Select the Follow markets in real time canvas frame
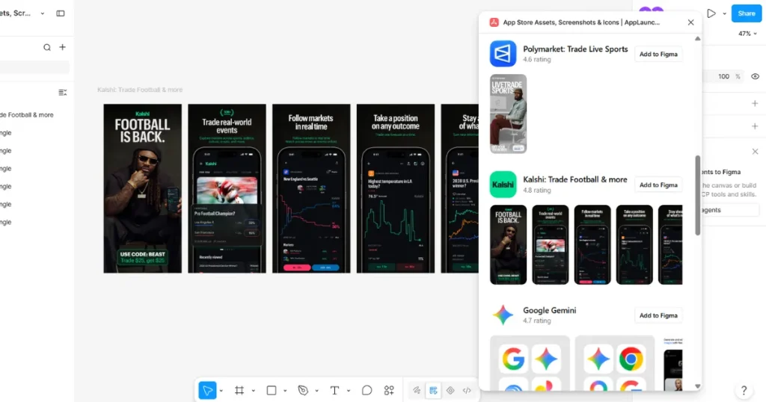Image resolution: width=766 pixels, height=402 pixels. [311, 188]
